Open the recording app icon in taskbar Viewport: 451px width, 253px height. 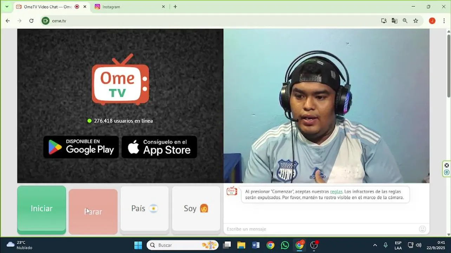pyautogui.click(x=314, y=245)
